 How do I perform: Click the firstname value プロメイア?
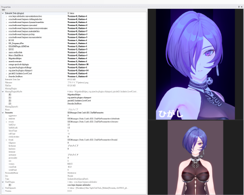tap(73, 146)
